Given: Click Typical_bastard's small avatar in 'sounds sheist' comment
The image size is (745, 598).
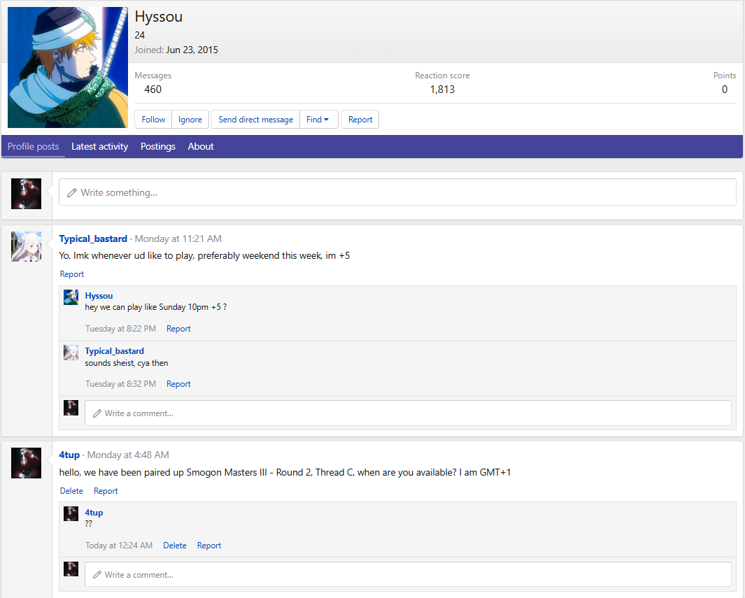Looking at the screenshot, I should click(x=71, y=353).
